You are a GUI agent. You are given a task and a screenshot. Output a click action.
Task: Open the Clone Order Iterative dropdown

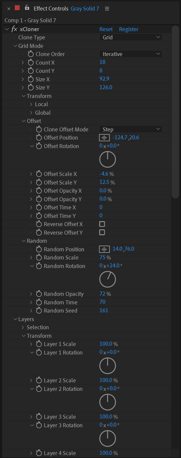point(131,54)
